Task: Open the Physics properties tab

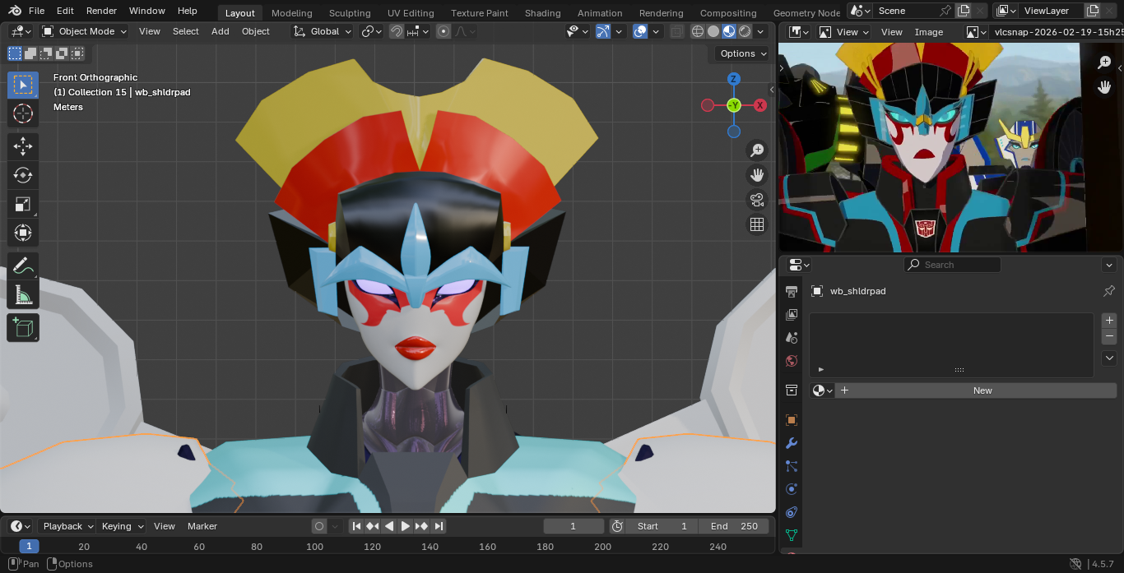Action: tap(792, 489)
